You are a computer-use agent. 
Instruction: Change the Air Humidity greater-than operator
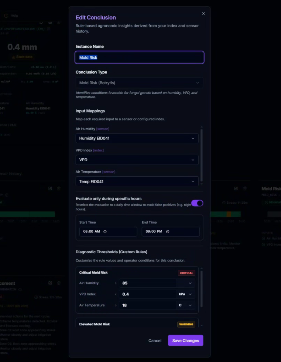pos(116,283)
